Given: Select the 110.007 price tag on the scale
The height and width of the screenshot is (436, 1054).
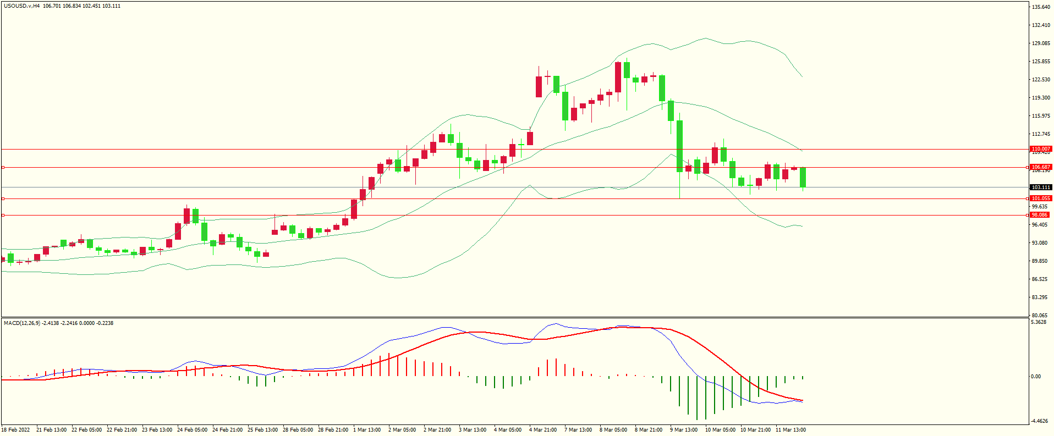Looking at the screenshot, I should tap(1040, 149).
